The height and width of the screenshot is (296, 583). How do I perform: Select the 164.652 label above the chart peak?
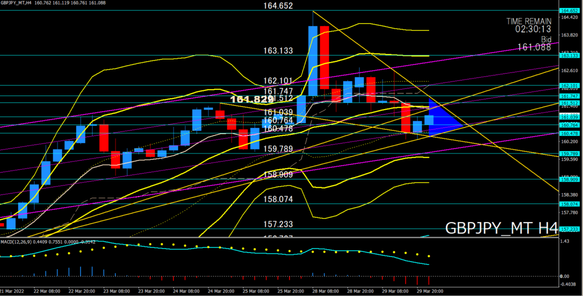click(x=278, y=6)
